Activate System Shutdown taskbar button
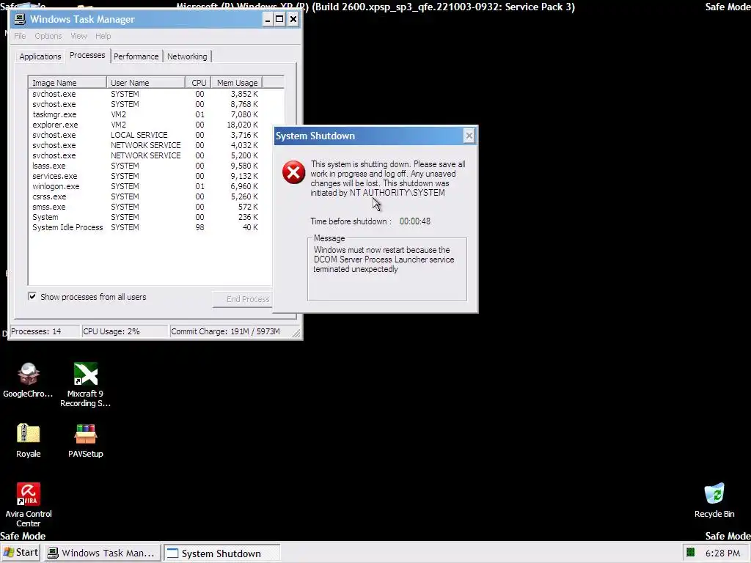751x563 pixels. [221, 553]
